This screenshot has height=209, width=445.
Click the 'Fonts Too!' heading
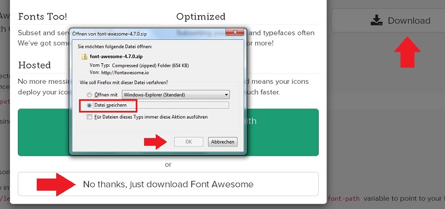pyautogui.click(x=43, y=17)
